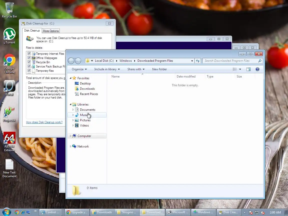Click Local Disk (C:) in breadcrumb
Viewport: 288px width, 216px height.
pos(104,61)
